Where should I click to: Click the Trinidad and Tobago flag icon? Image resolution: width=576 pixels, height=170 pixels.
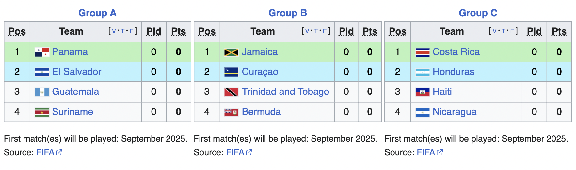pos(231,92)
